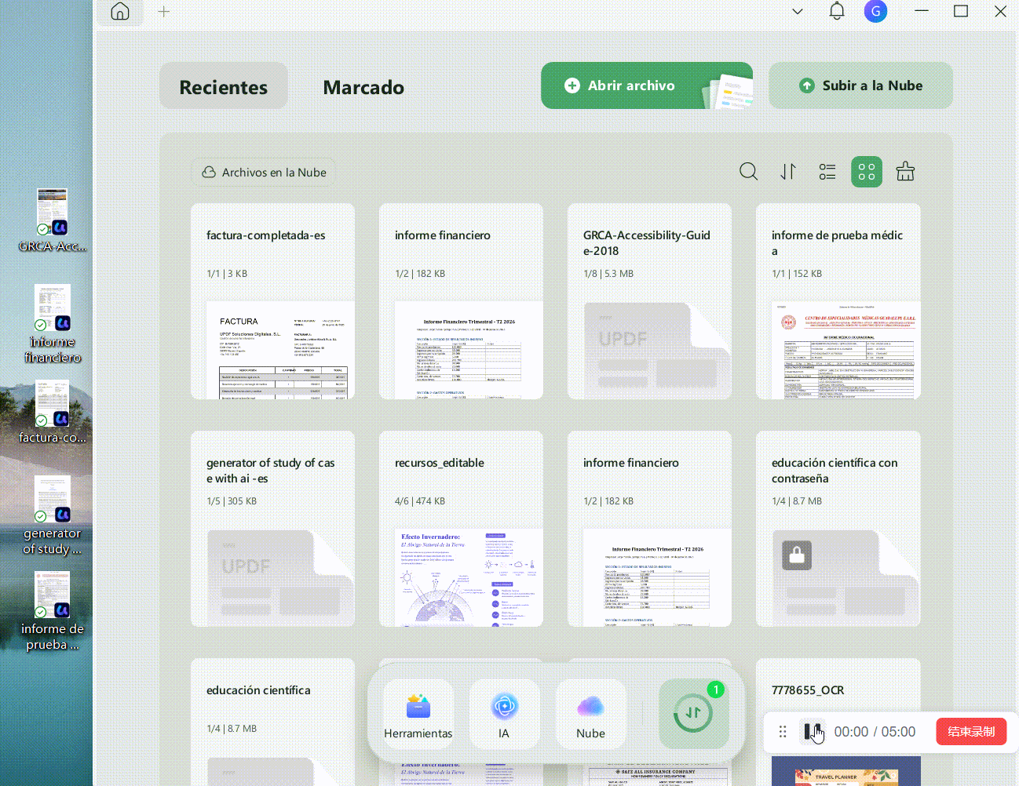1019x786 pixels.
Task: Click the '1/1 | 3 KB' file info
Action: [x=227, y=274]
